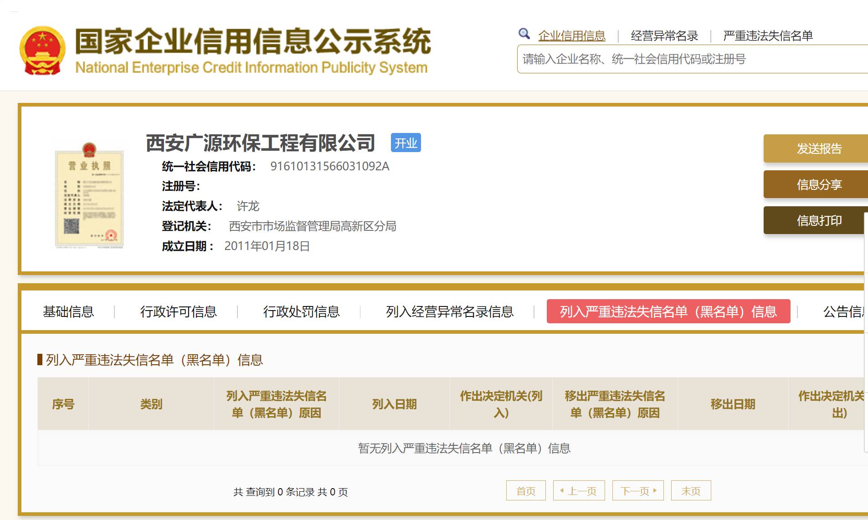Screen dimensions: 868x520
Task: Focus the company name search field
Action: click(x=693, y=59)
